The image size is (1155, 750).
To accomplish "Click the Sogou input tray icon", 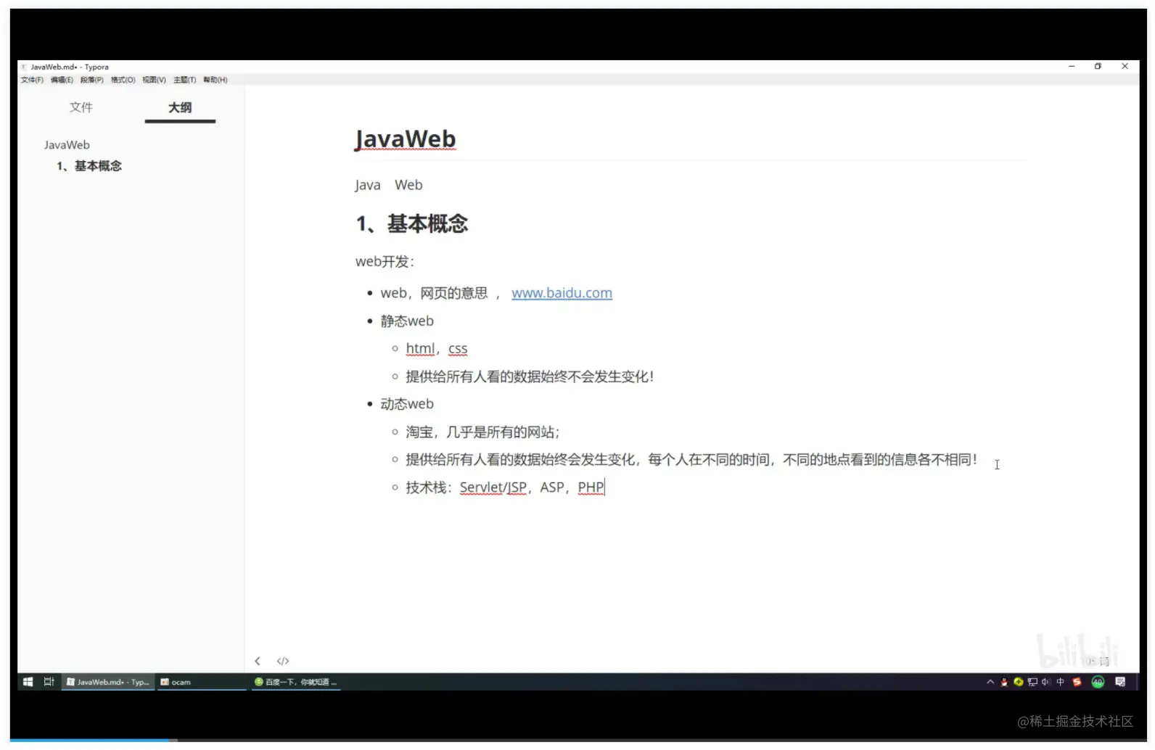I will [1077, 682].
